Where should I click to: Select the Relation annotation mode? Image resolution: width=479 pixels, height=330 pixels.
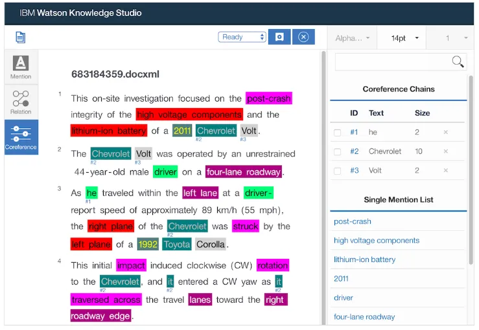click(21, 102)
